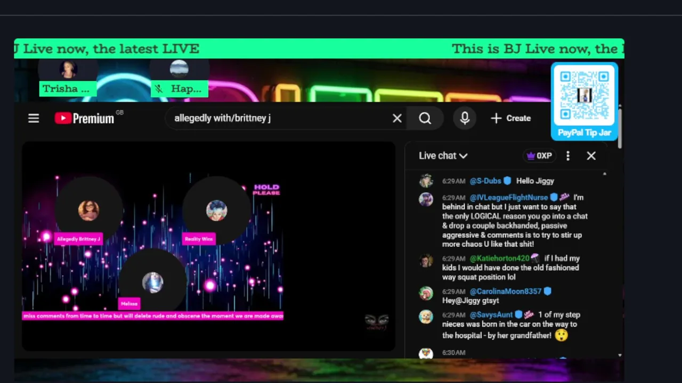Click the astonished emoji in SavysAunt message

(x=561, y=335)
